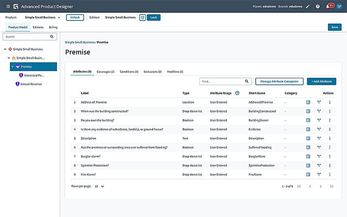Show Attribute Usage help tooltip icon
The width and height of the screenshot is (347, 217).
coord(237,93)
